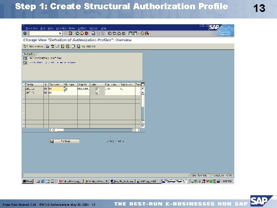Click the Authorization profiles navigation item
Image resolution: width=277 pixels, height=208 pixels.
[45, 58]
